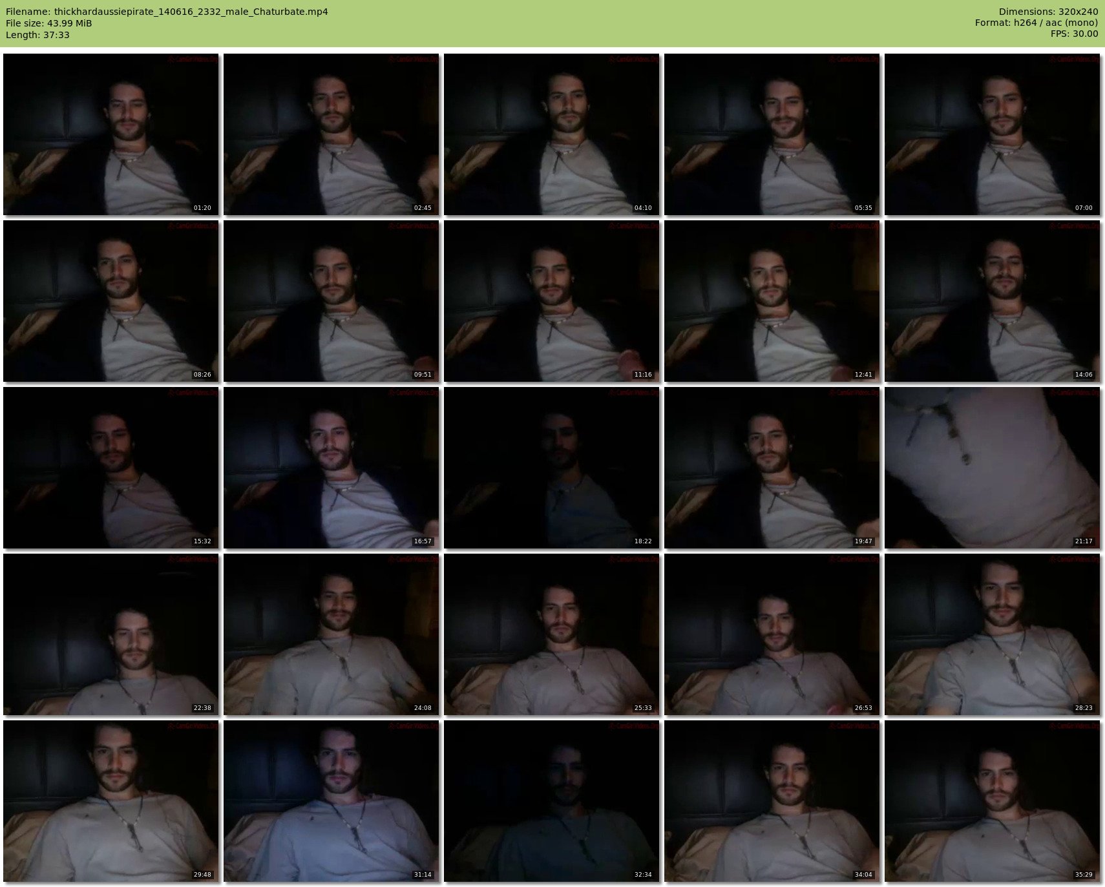
Task: Click the Dimensions 320x240 text
Action: pyautogui.click(x=1048, y=12)
